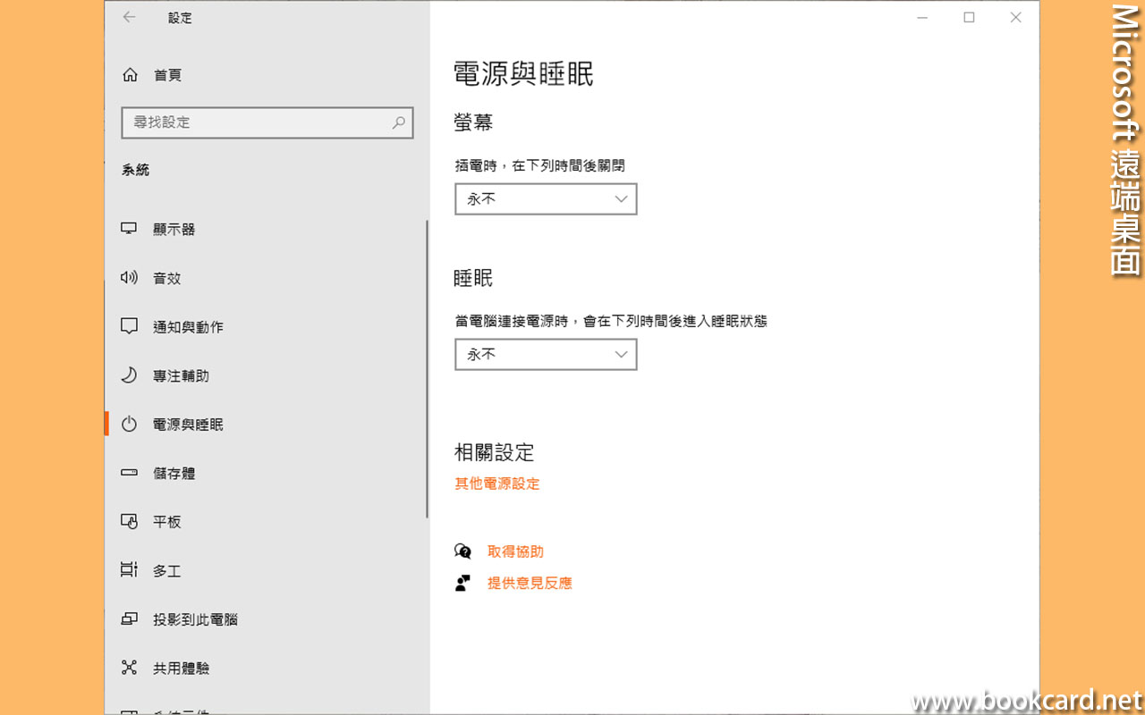Select 電源與睡眠 in the sidebar
The image size is (1145, 715).
188,425
